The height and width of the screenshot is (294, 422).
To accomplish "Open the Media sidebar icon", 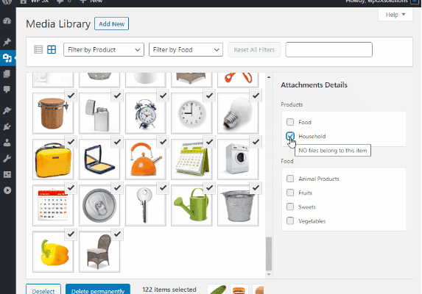I will tap(7, 58).
